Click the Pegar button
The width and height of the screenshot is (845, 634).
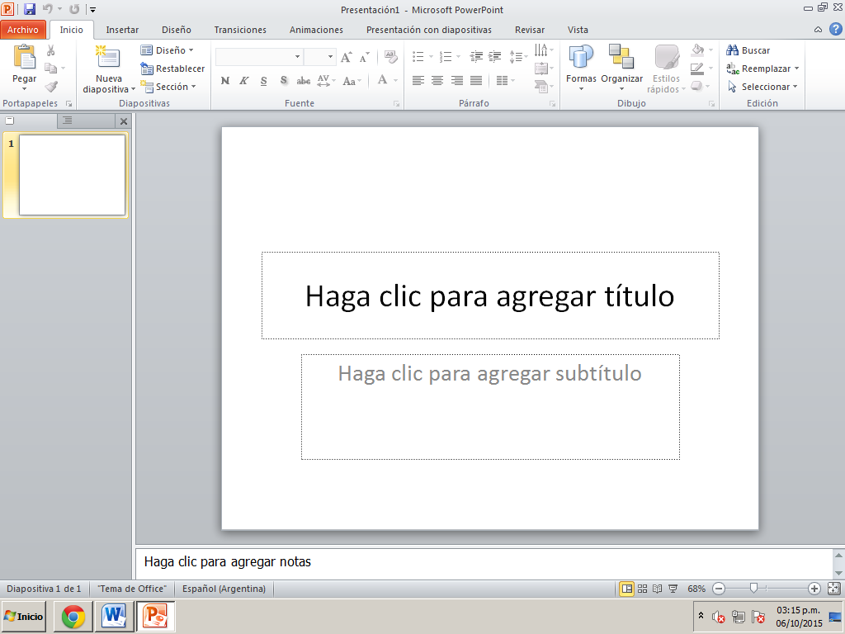point(24,68)
